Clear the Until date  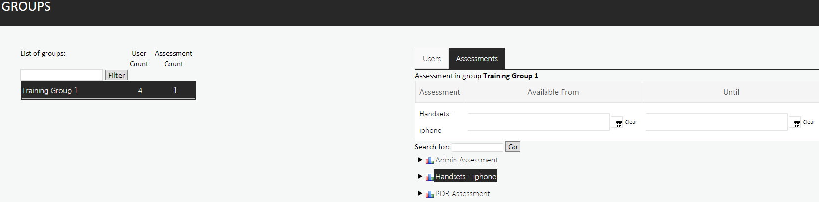tap(809, 122)
